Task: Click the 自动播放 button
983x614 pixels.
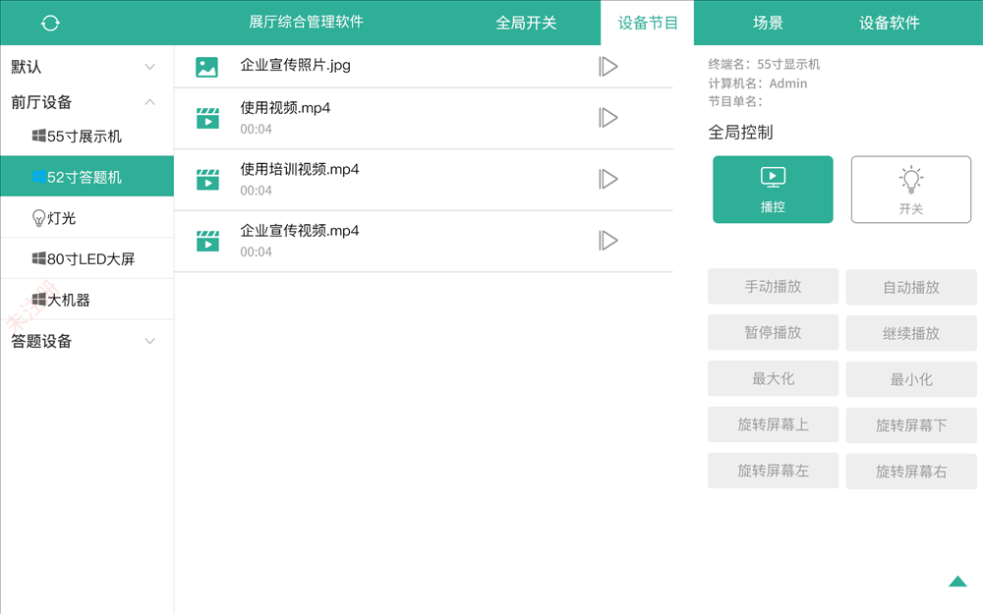Action: point(911,287)
